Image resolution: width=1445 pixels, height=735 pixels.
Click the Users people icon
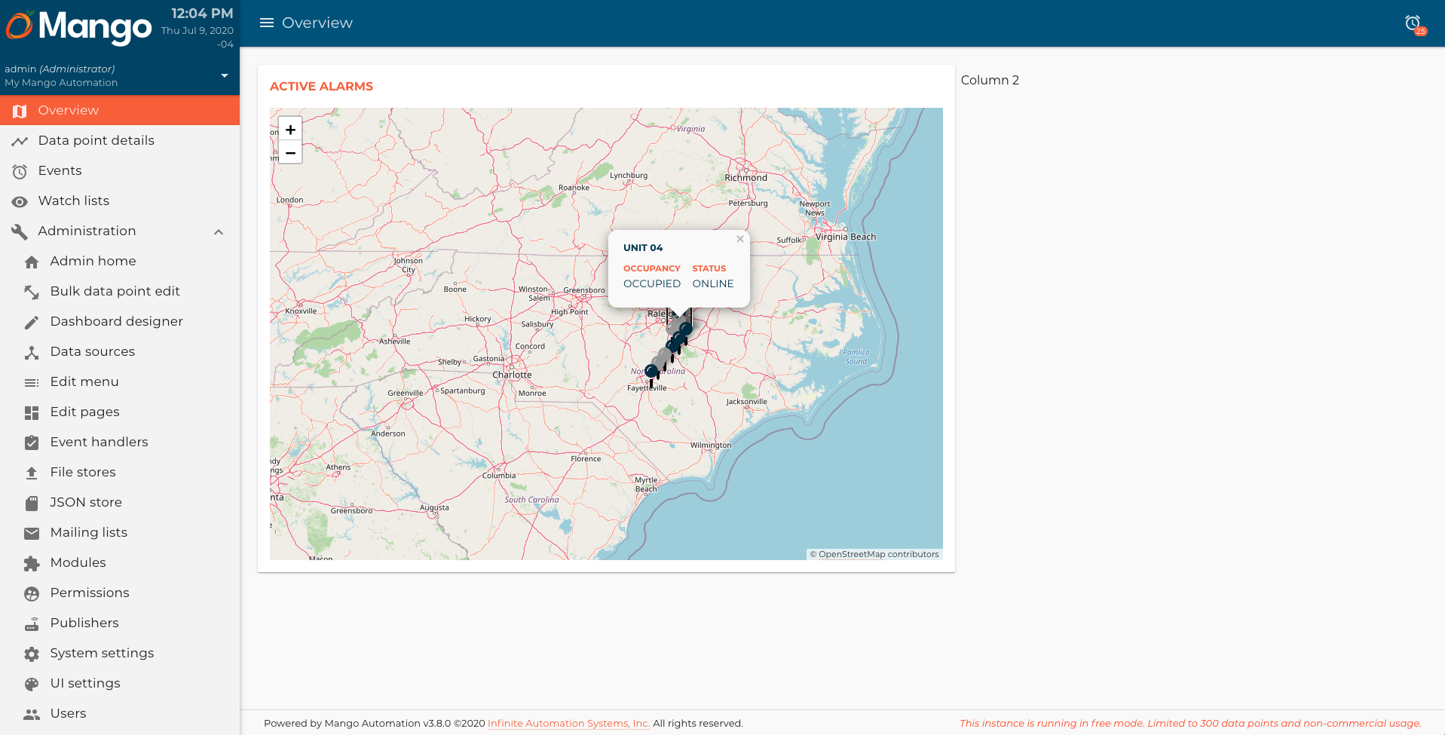click(x=32, y=714)
